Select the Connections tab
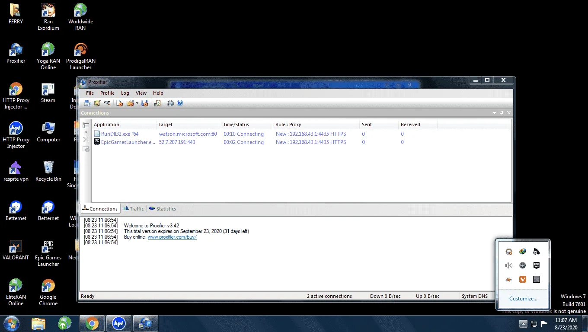This screenshot has height=332, width=588. [x=100, y=209]
